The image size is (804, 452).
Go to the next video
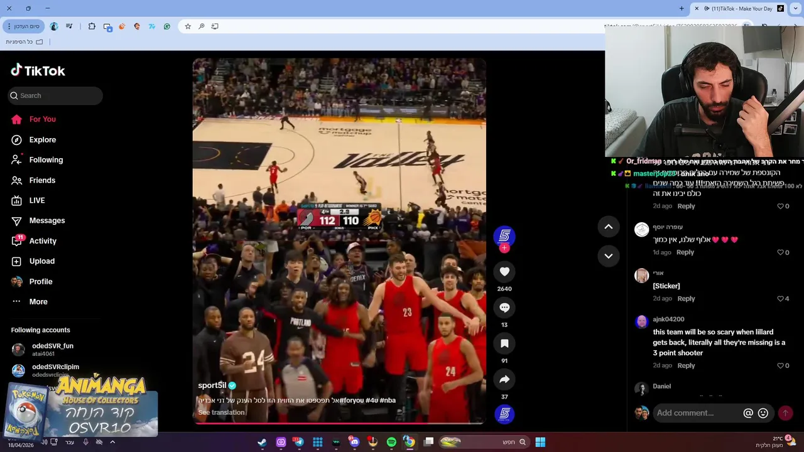(609, 256)
